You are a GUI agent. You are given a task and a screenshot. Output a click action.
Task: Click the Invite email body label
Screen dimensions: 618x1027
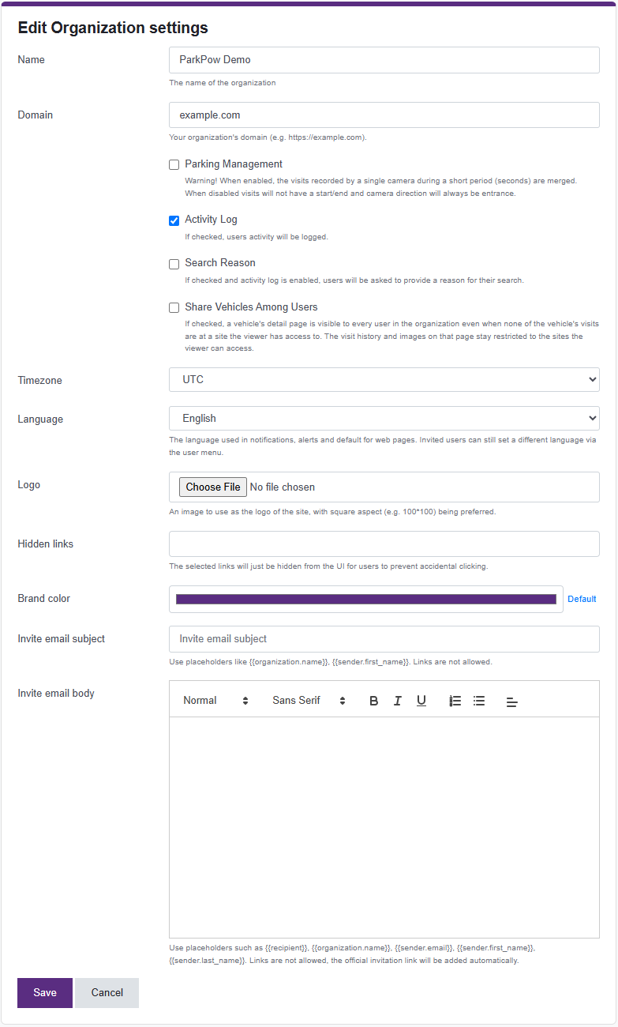[56, 694]
